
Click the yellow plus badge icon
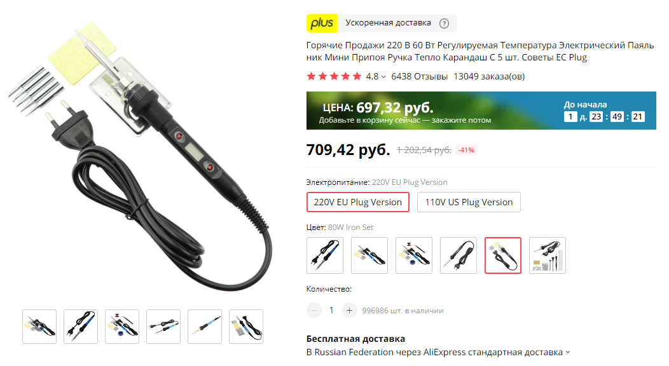(x=322, y=23)
